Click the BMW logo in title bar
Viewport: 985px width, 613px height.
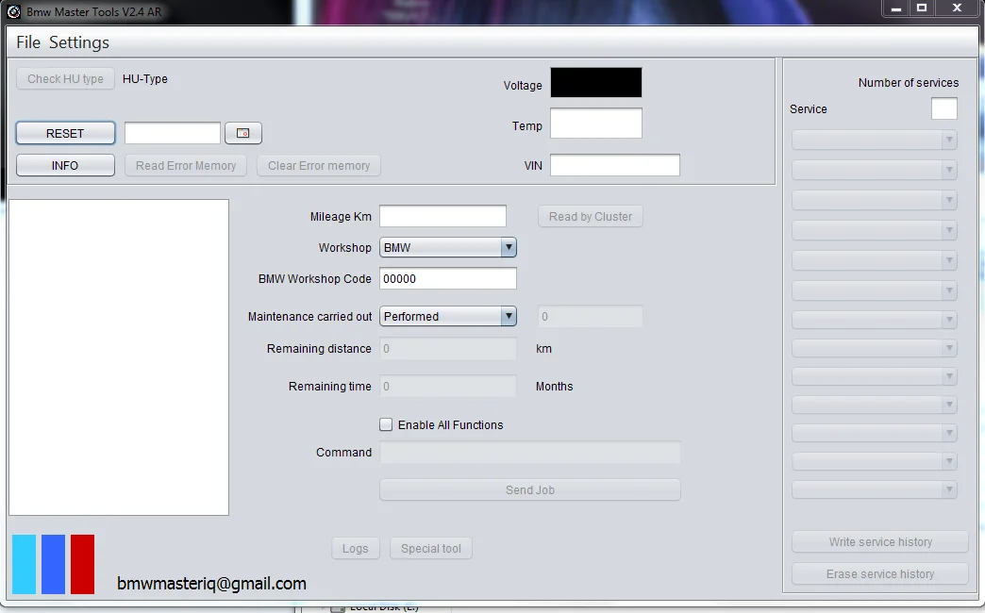point(13,11)
